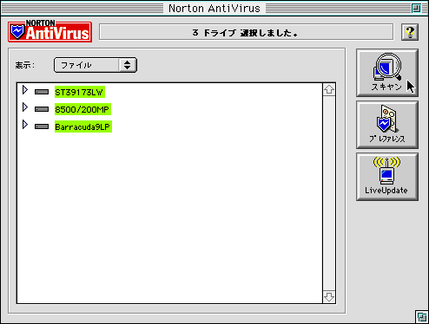The width and height of the screenshot is (429, 324).
Task: Launch LiveUpdate
Action: pyautogui.click(x=387, y=177)
